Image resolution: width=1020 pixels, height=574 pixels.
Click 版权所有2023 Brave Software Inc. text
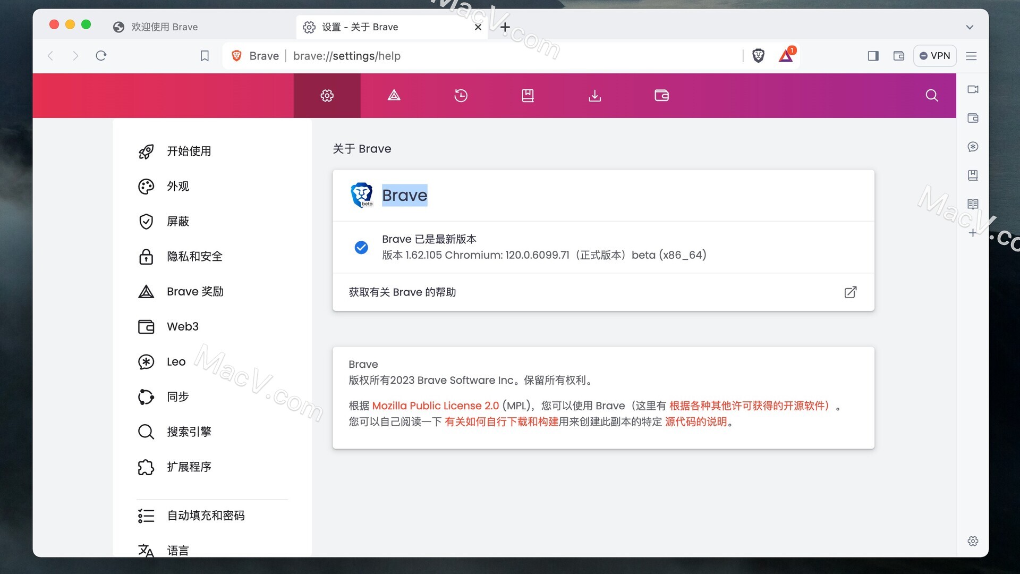(471, 381)
